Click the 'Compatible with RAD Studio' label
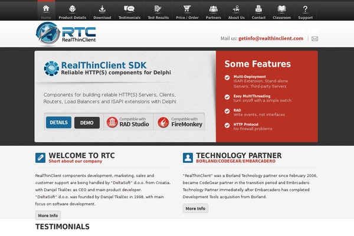Screen dimensions: 354x236 (134, 122)
